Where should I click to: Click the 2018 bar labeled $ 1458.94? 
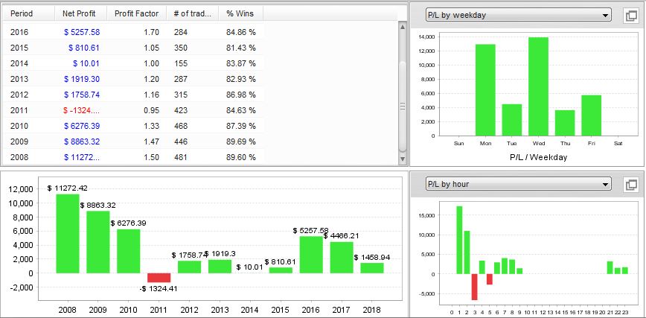coord(372,267)
